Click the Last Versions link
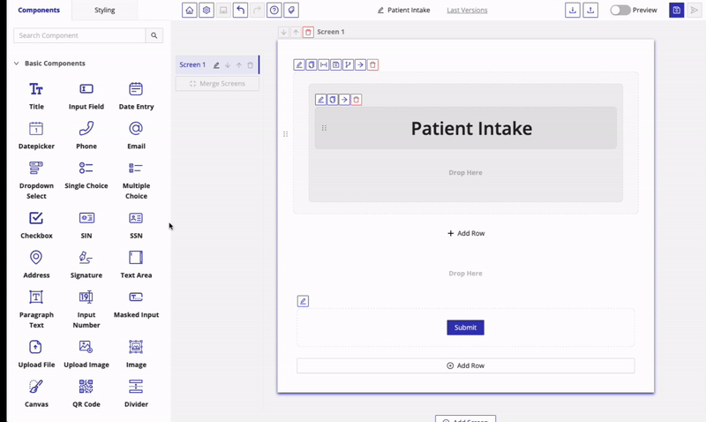The image size is (706, 422). 467,11
